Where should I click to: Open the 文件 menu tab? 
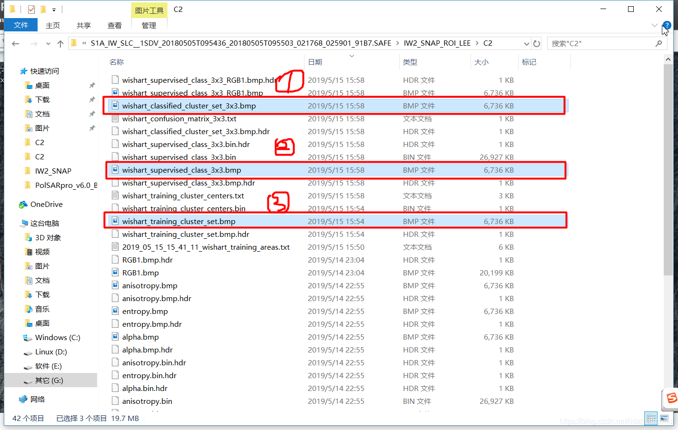(x=21, y=25)
